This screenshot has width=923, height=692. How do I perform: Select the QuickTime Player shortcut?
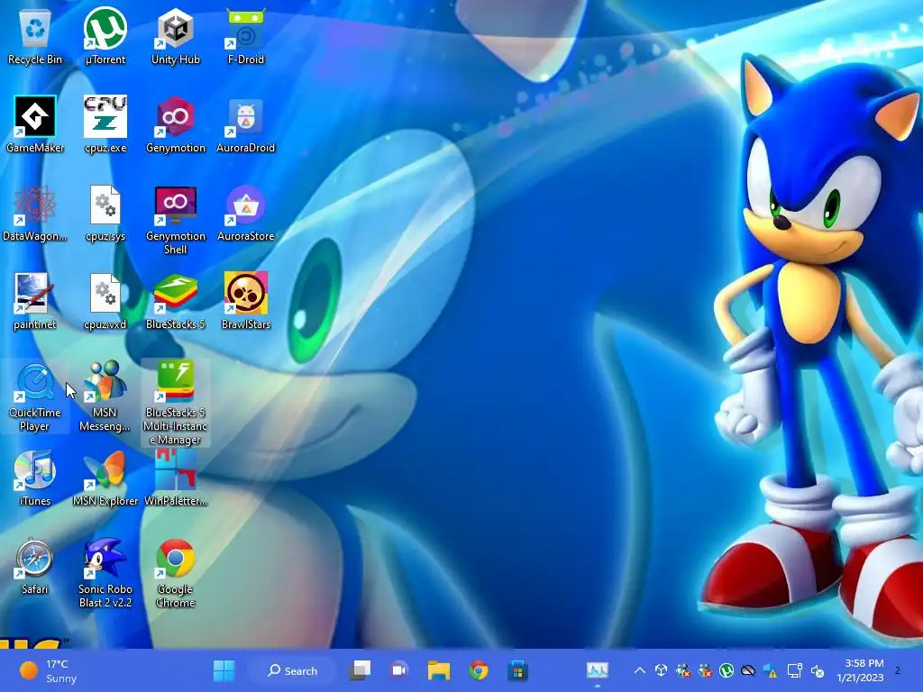[x=35, y=396]
